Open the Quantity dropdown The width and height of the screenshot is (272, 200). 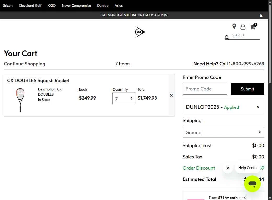[124, 99]
